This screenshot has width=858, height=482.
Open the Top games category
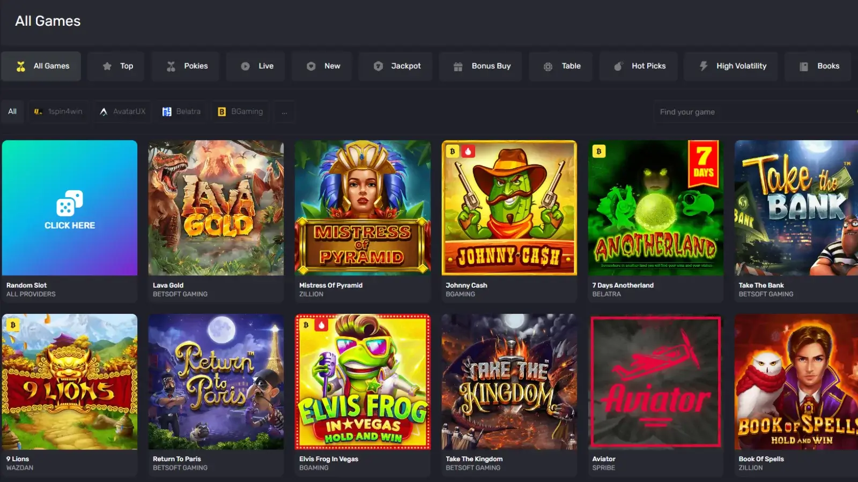coord(116,66)
